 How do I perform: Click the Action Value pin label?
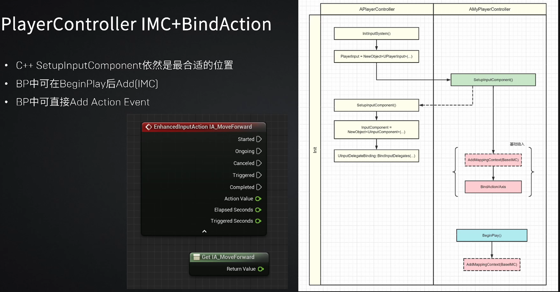coord(239,199)
